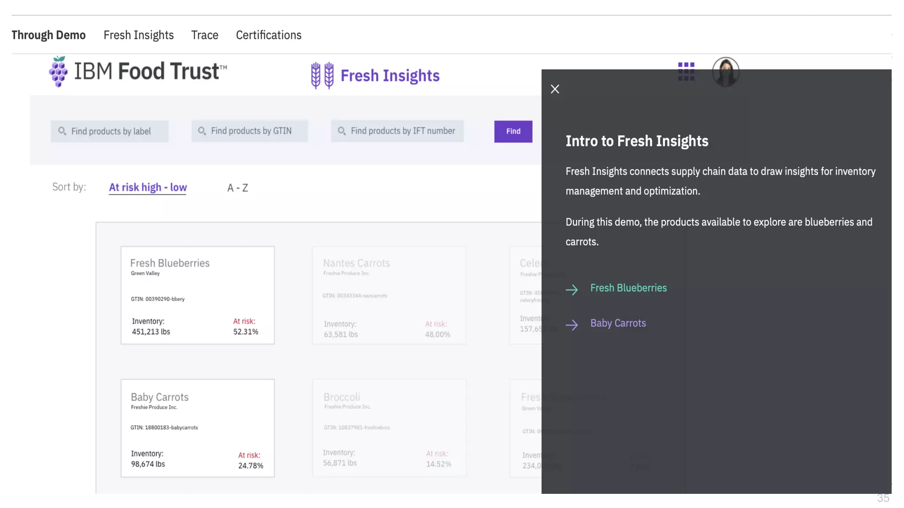Sort products A - Z
The image size is (904, 508).
click(237, 188)
